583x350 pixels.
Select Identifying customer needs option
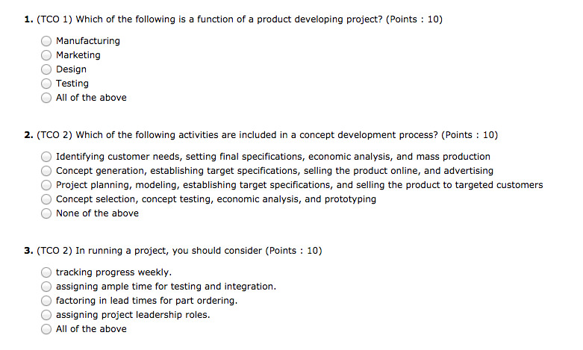pos(46,157)
